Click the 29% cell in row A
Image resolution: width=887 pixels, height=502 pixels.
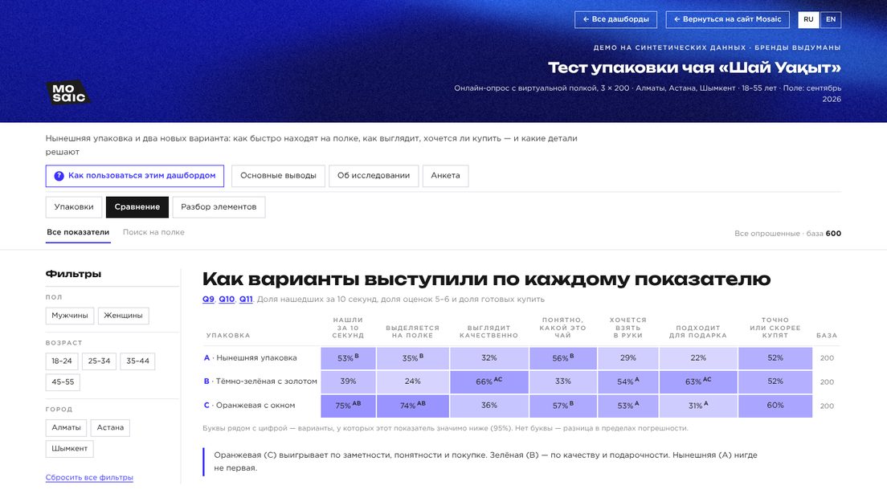(x=628, y=358)
